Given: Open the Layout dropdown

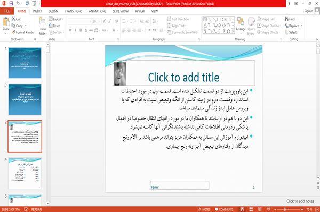Looking at the screenshot, I should click(x=57, y=19).
